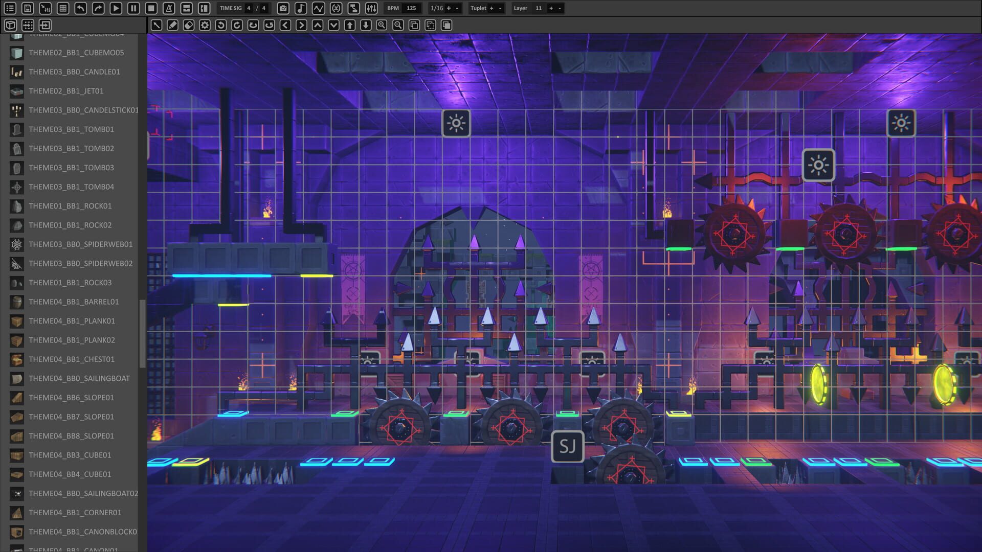Click the camera screenshot icon
Screen dimensions: 982x552
pyautogui.click(x=283, y=8)
